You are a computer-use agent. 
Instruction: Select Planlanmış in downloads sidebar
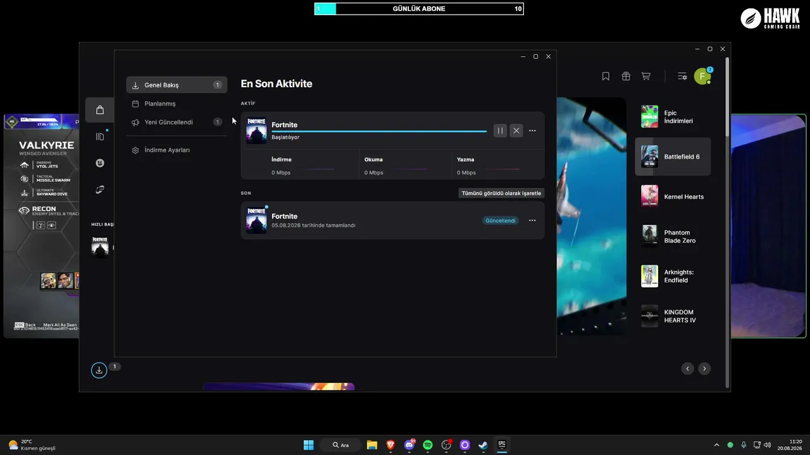pos(177,104)
